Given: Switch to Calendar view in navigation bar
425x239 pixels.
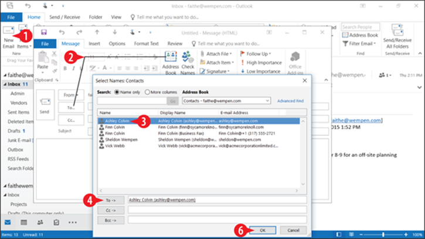Looking at the screenshot, I should pyautogui.click(x=24, y=223).
